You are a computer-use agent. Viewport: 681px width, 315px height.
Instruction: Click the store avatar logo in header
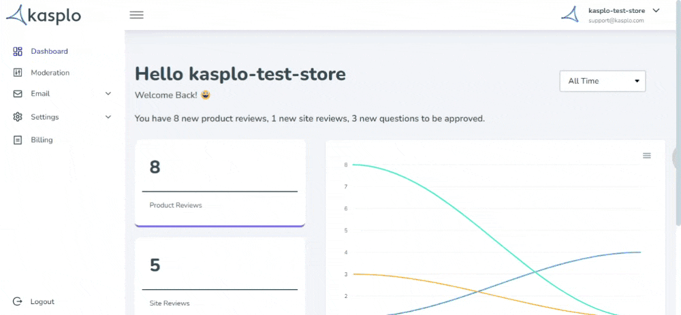click(570, 14)
